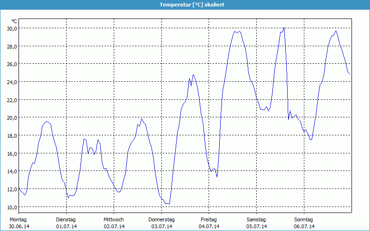Screen dimensions: 370x231
Task: Select the Donnerstag day label
Action: (x=161, y=219)
